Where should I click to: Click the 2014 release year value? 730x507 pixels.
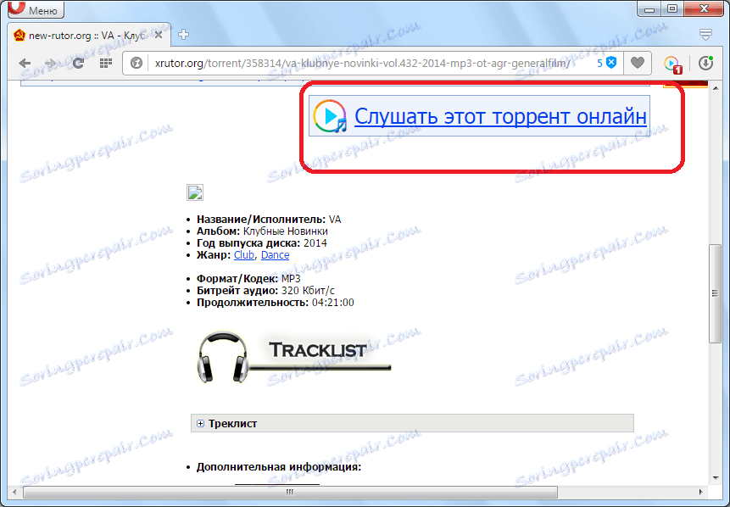coord(315,243)
